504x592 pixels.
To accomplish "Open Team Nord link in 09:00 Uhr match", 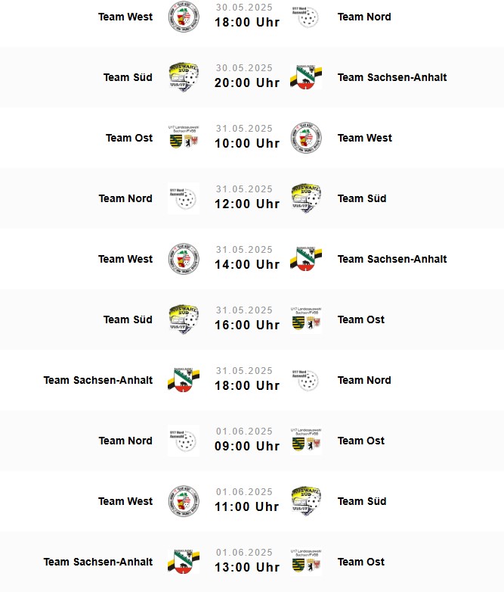I will coord(125,441).
